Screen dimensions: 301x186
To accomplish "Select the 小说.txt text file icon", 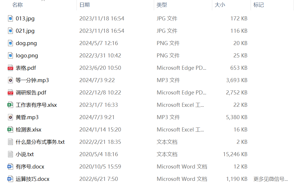I will 11,154.
